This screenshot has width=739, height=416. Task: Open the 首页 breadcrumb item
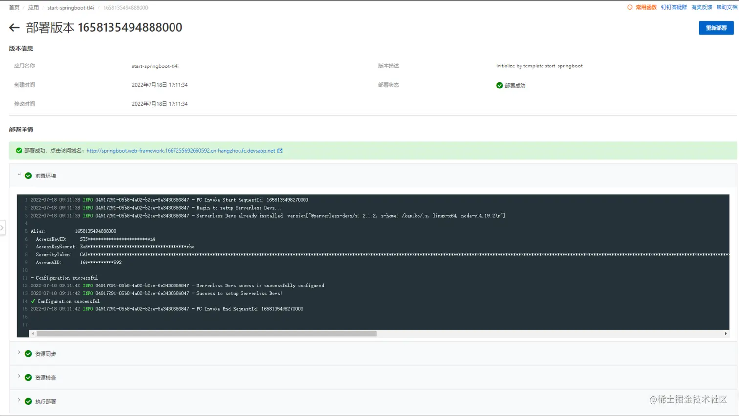point(13,7)
